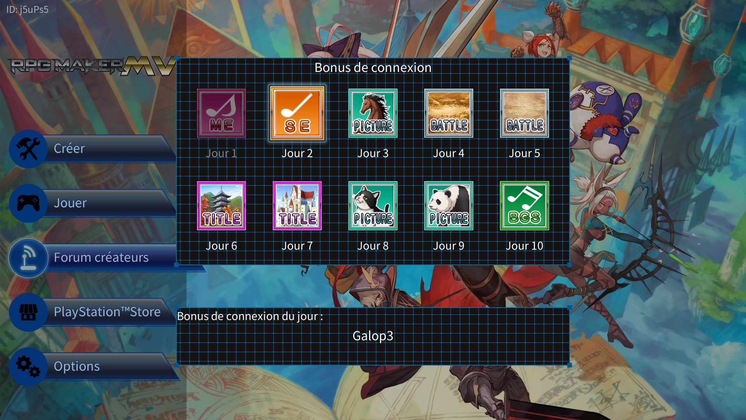Click the RPG Maker MV logo
Image resolution: width=746 pixels, height=420 pixels.
click(x=92, y=66)
